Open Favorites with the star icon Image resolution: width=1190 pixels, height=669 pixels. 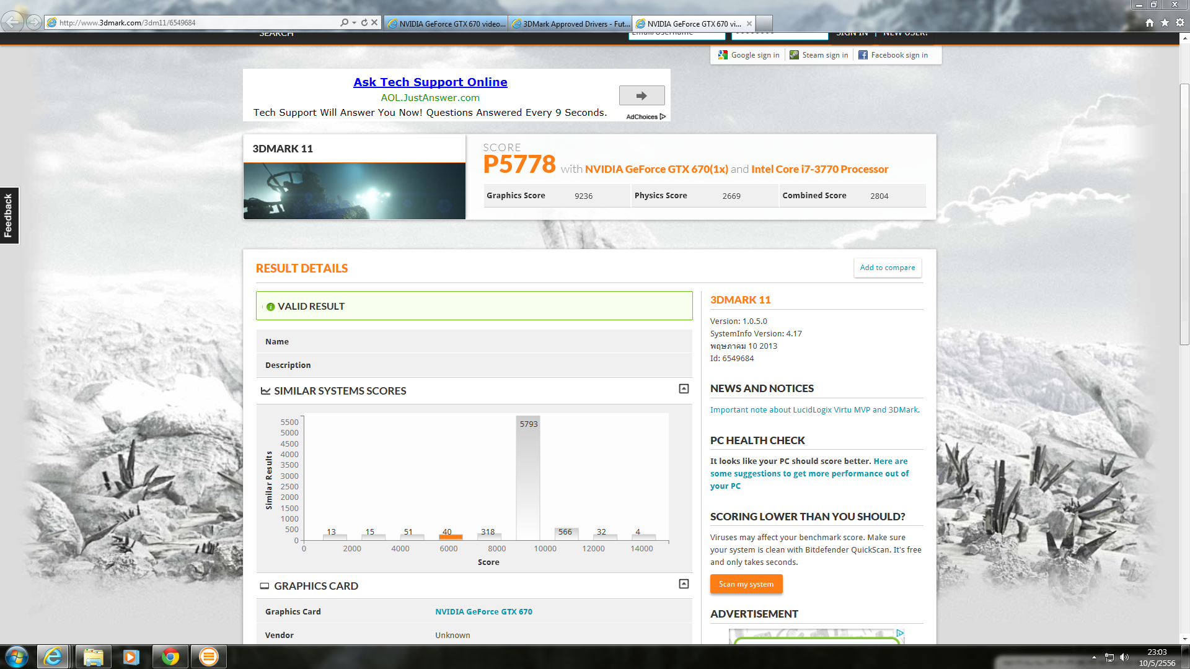click(x=1165, y=23)
